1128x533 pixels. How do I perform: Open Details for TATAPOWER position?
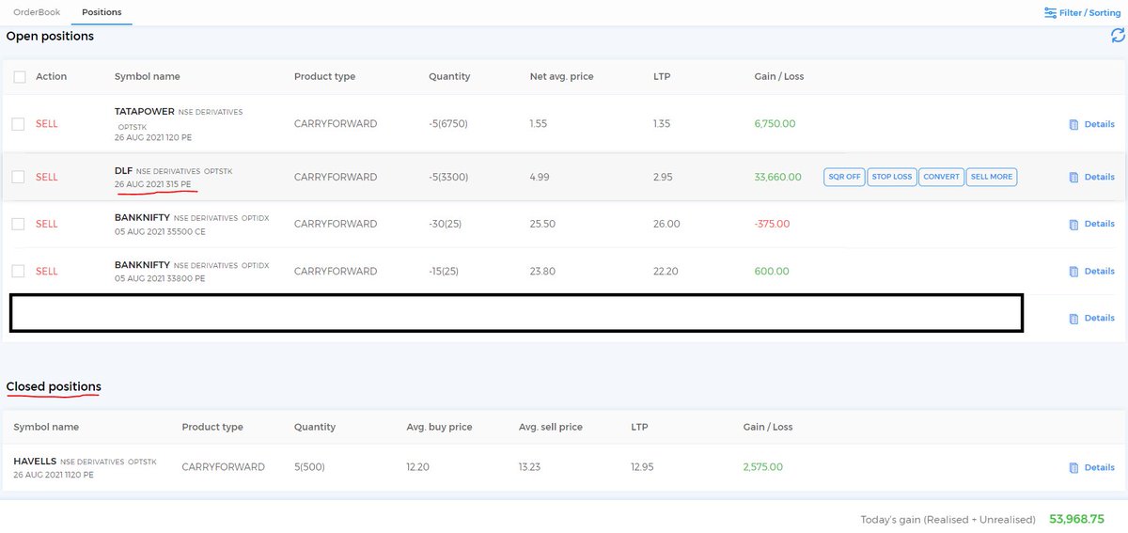(x=1091, y=124)
